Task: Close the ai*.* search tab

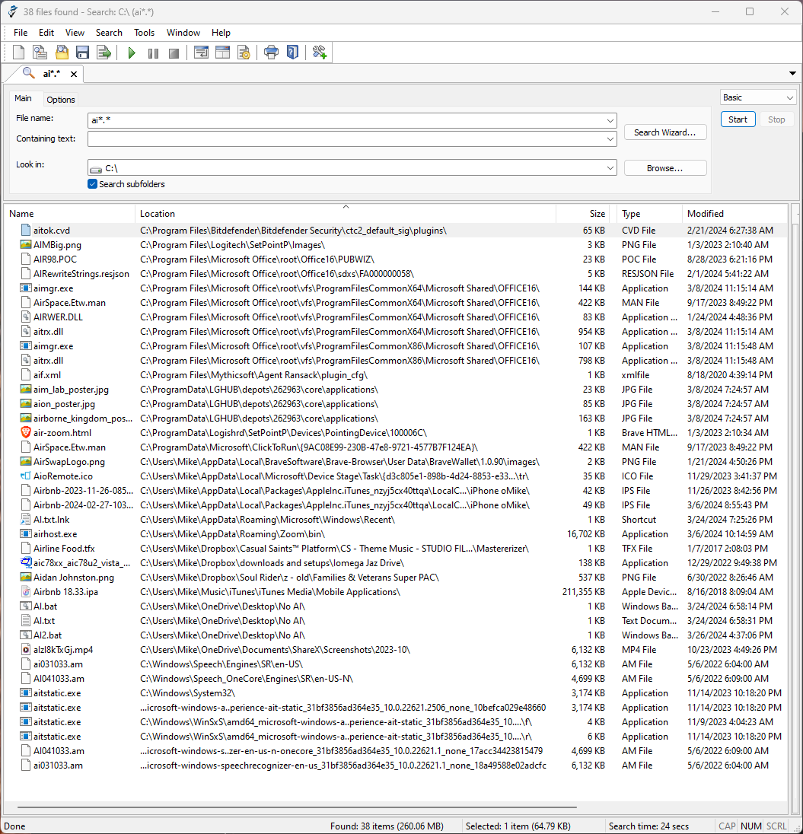Action: [74, 74]
